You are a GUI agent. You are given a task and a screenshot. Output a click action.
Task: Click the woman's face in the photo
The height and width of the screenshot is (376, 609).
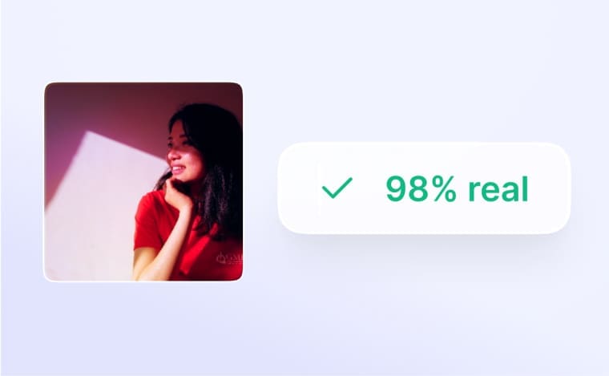[x=184, y=153]
